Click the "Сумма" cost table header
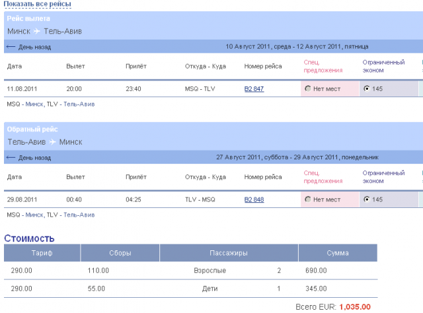The width and height of the screenshot is (423, 313). (x=337, y=253)
